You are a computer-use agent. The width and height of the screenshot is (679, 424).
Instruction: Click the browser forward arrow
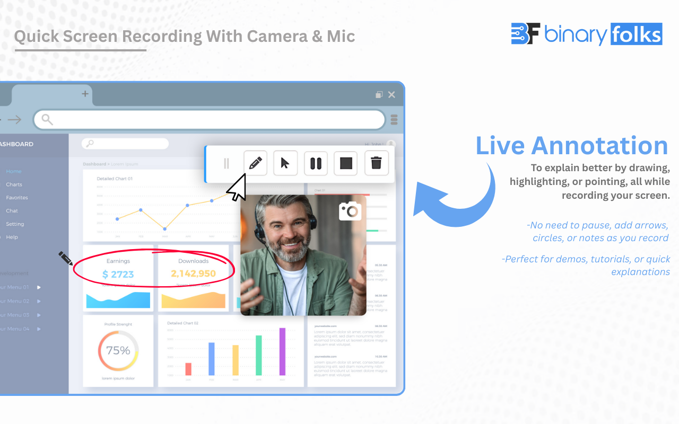(14, 120)
